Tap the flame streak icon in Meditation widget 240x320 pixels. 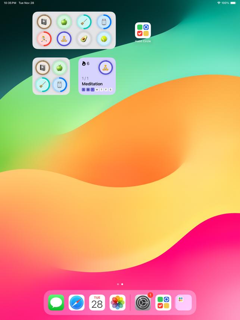(x=84, y=64)
